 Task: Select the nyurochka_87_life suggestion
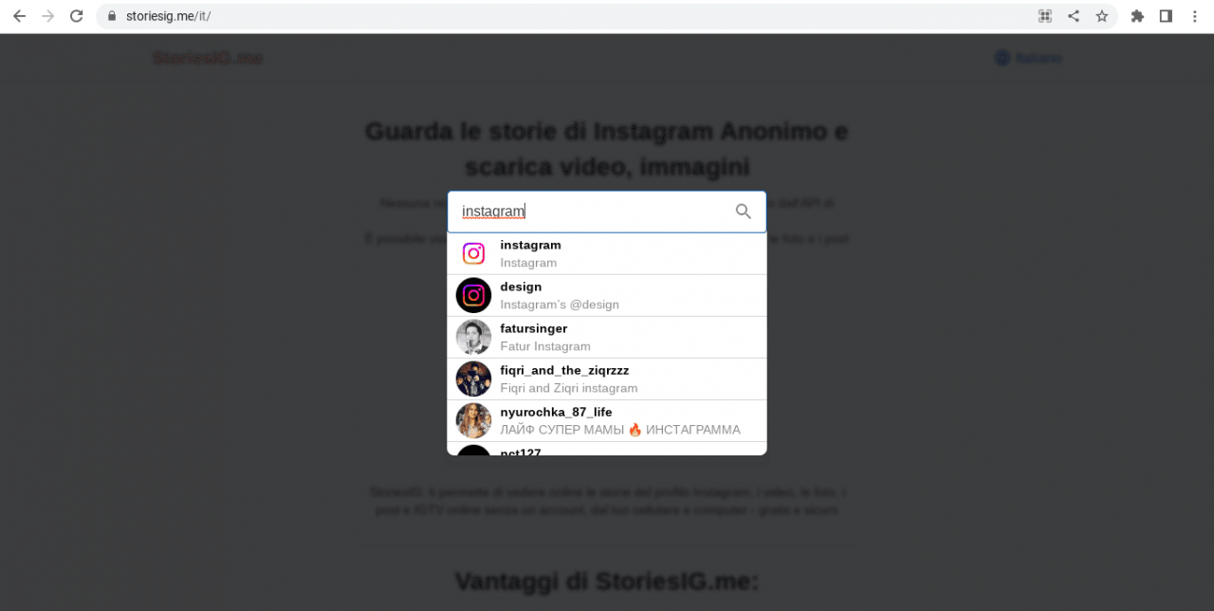point(607,420)
